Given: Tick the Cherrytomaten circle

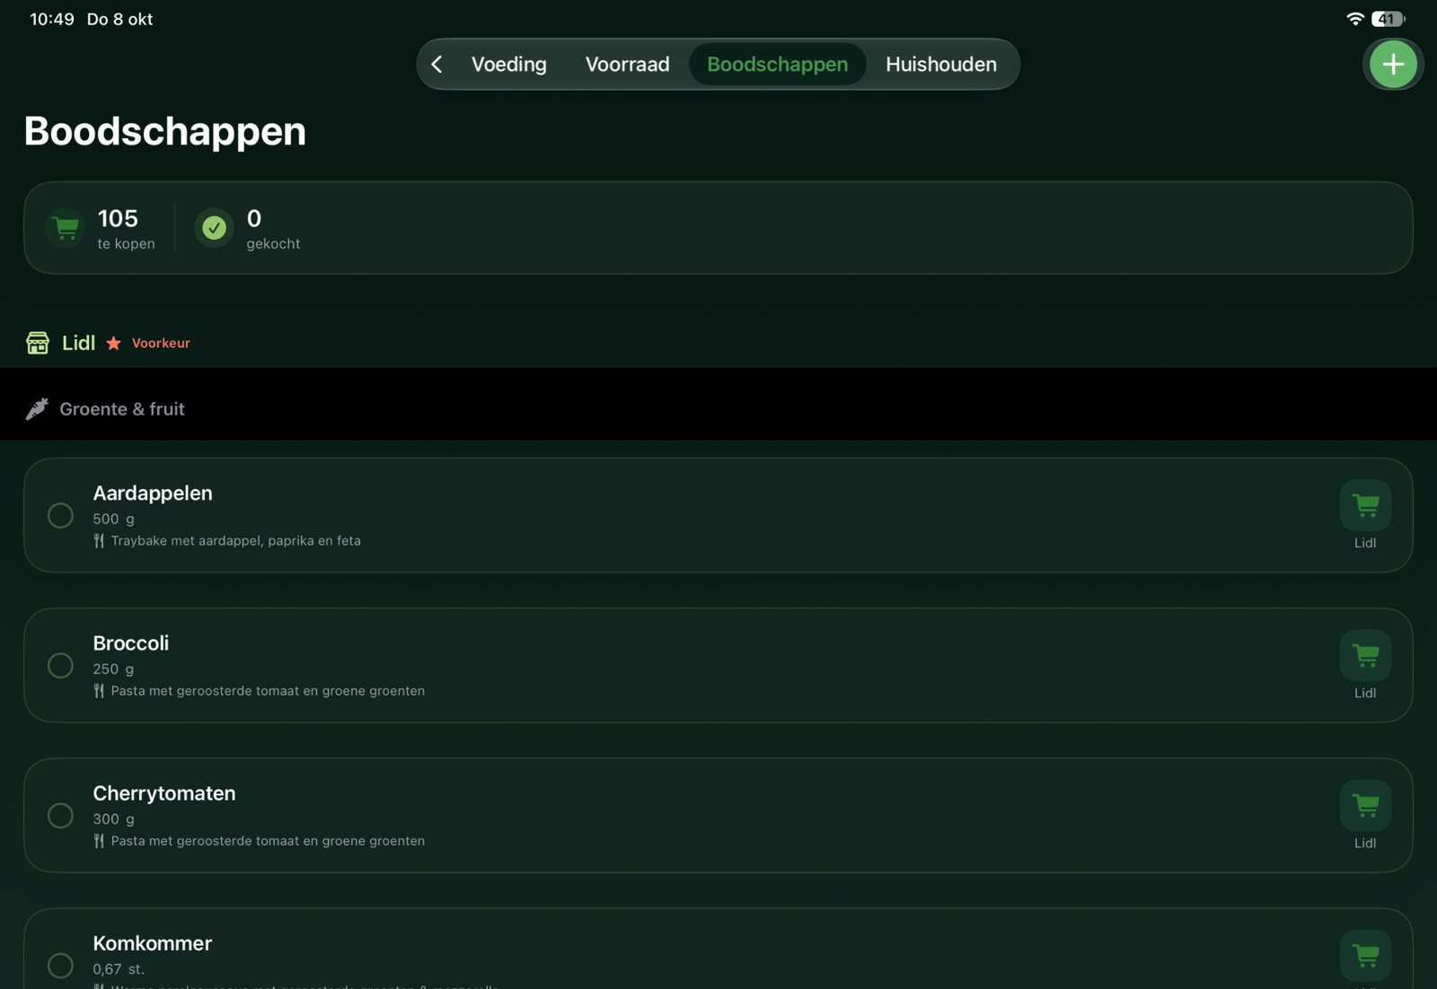Looking at the screenshot, I should [60, 815].
